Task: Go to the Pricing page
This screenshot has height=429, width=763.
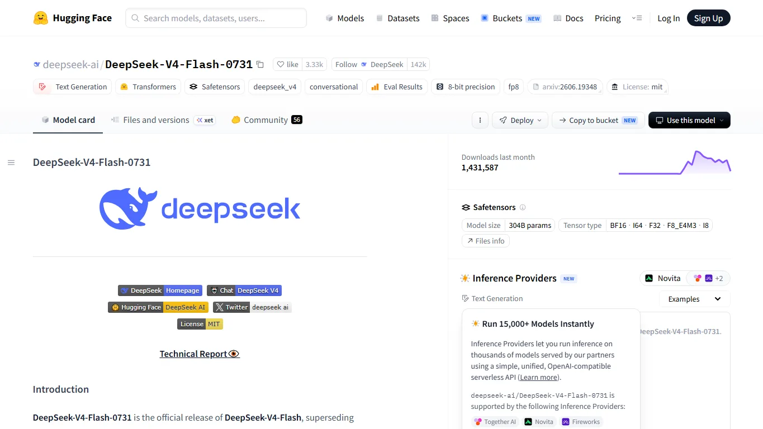Action: 608,18
